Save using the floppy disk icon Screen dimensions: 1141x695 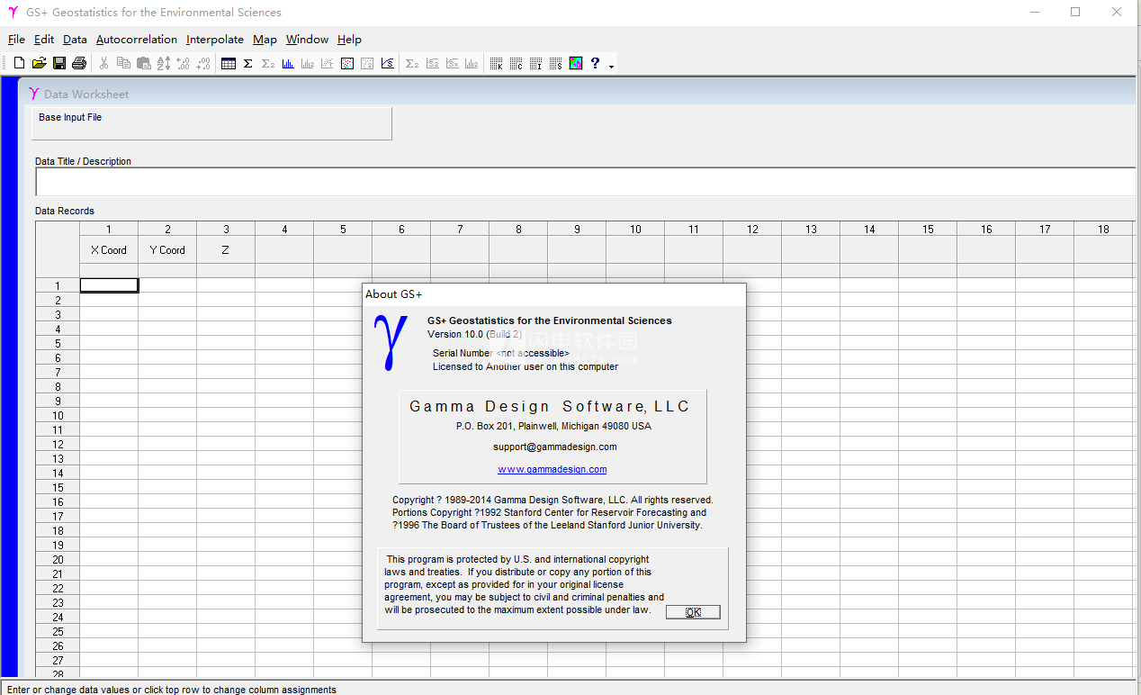[x=59, y=63]
